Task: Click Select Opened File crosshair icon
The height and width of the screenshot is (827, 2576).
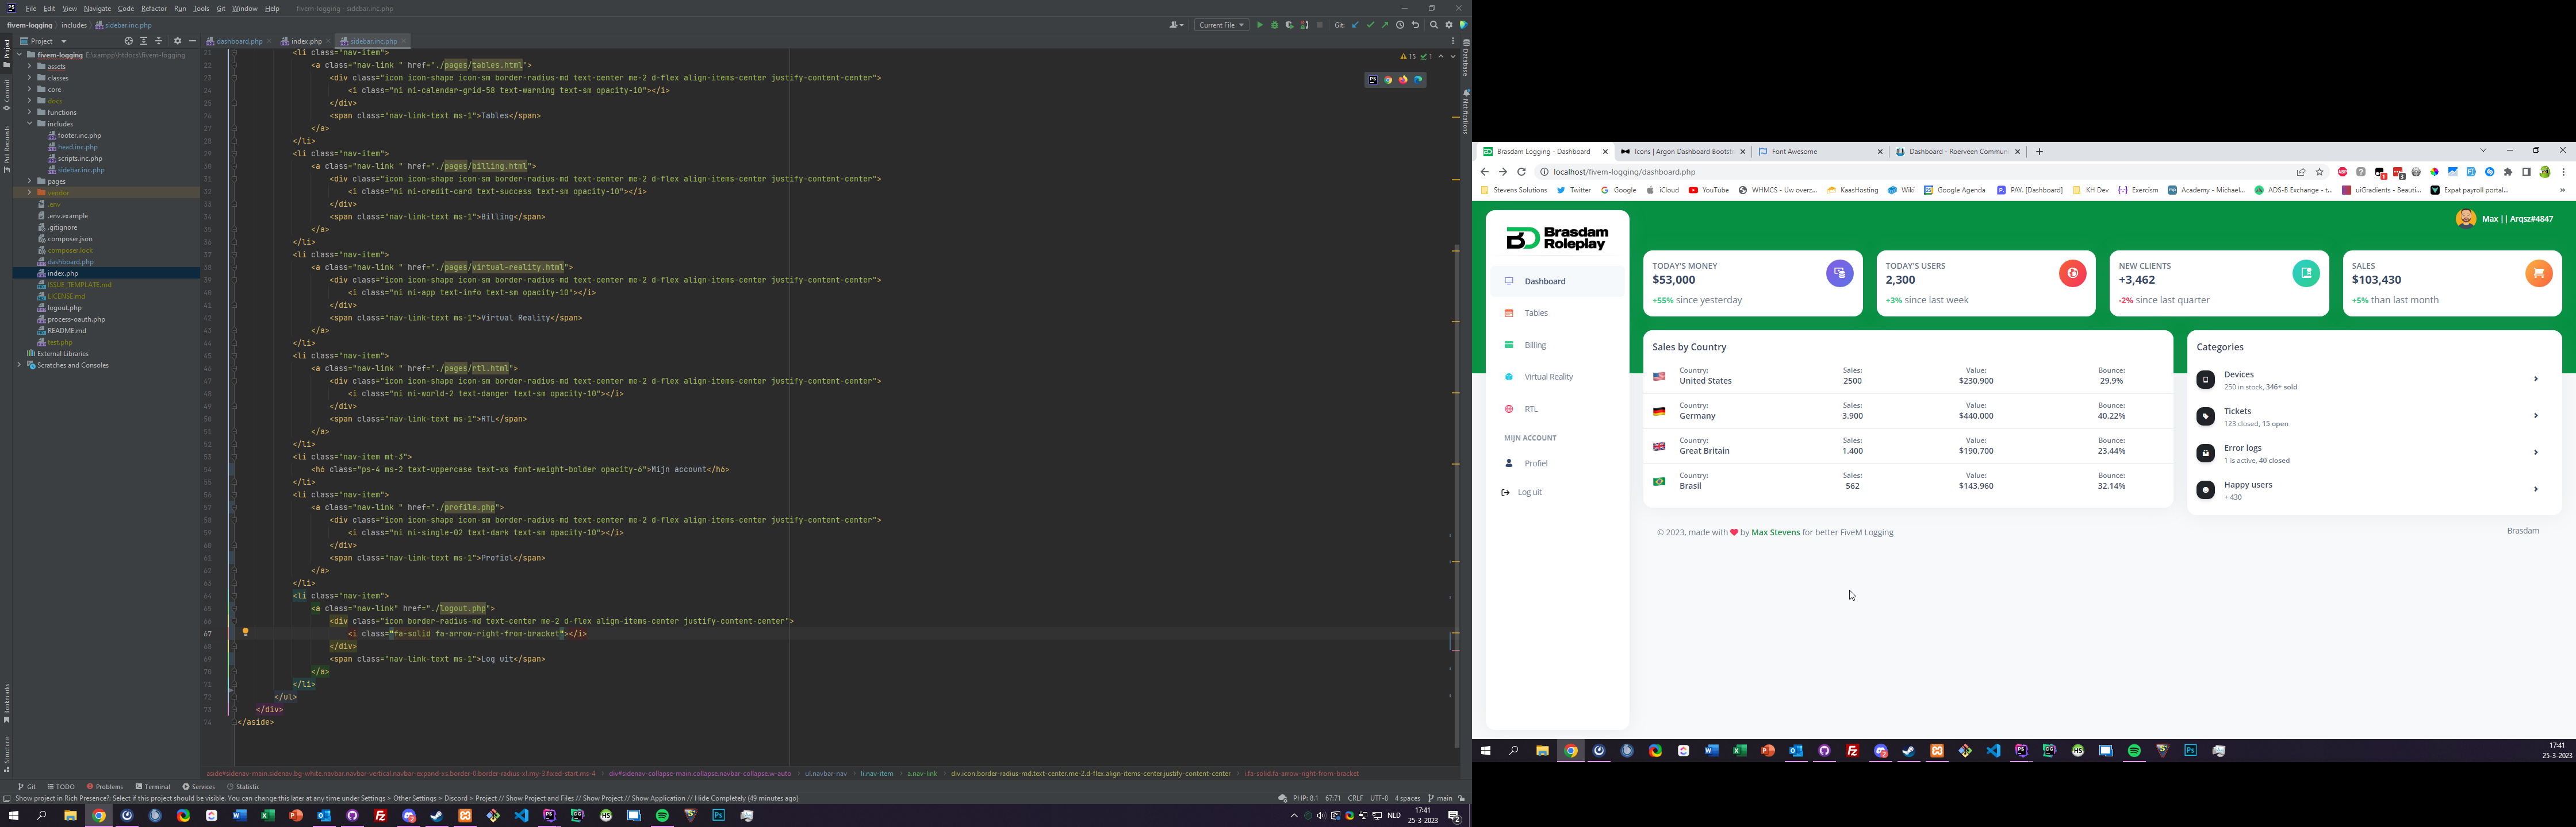Action: coord(129,41)
